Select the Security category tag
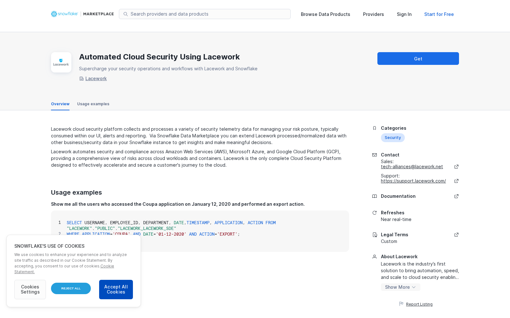 point(393,138)
